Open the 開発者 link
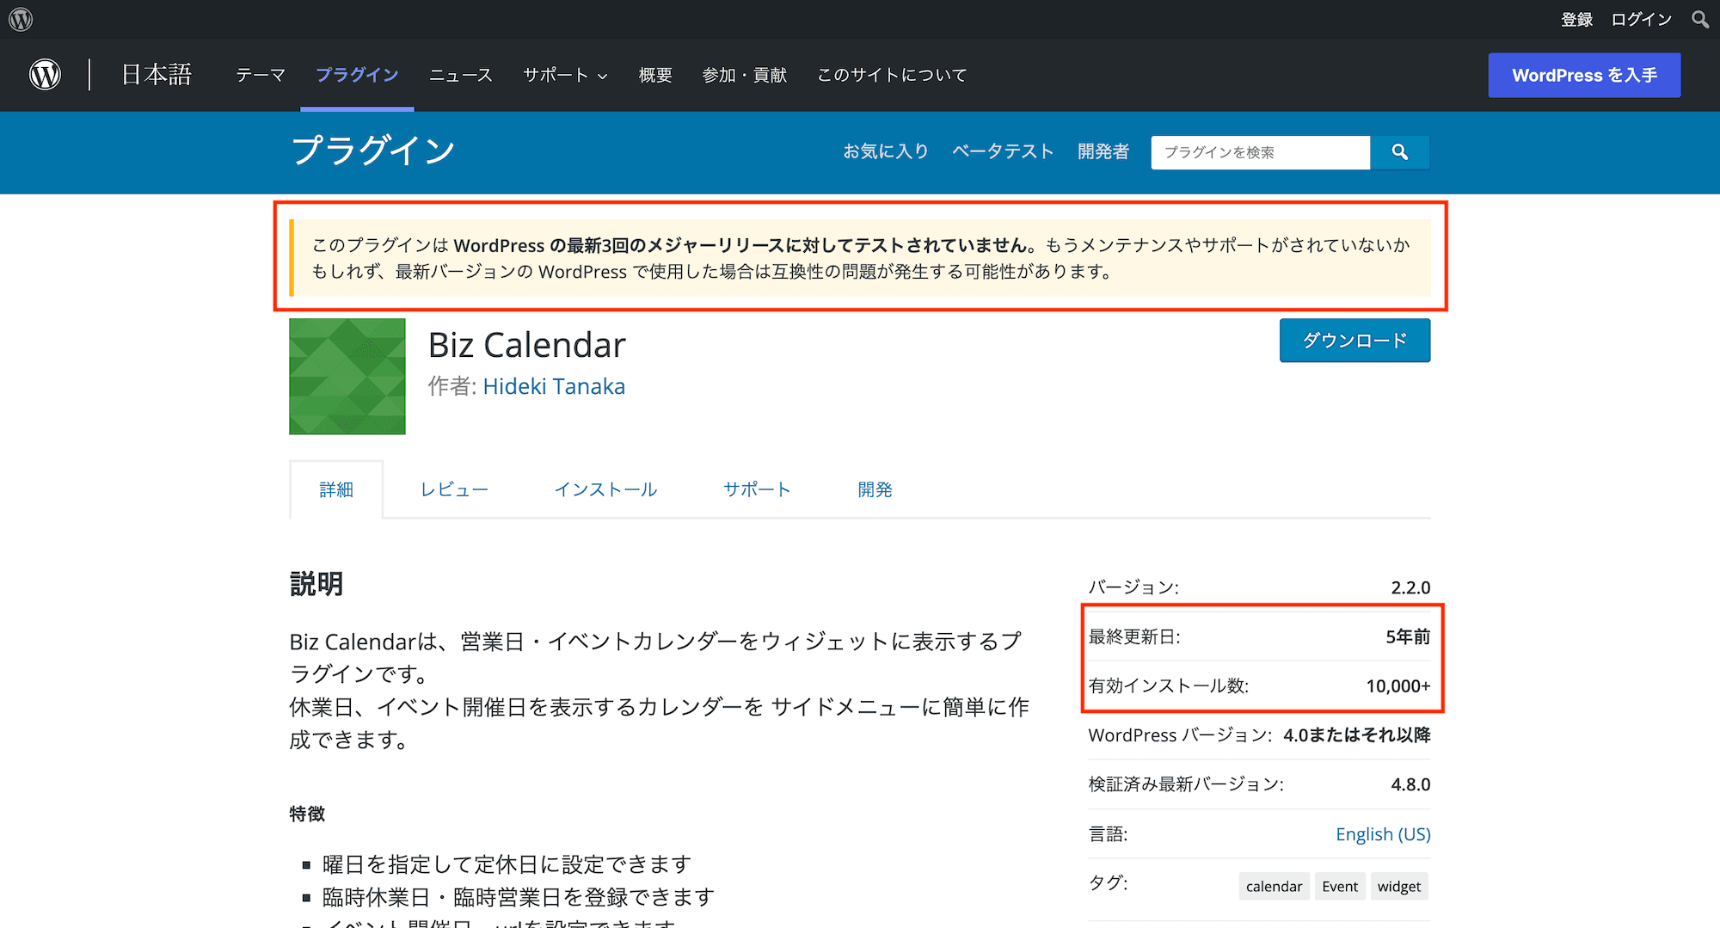 tap(1103, 151)
